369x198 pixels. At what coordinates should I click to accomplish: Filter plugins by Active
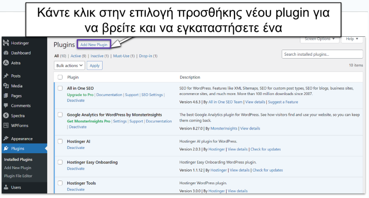coord(76,56)
